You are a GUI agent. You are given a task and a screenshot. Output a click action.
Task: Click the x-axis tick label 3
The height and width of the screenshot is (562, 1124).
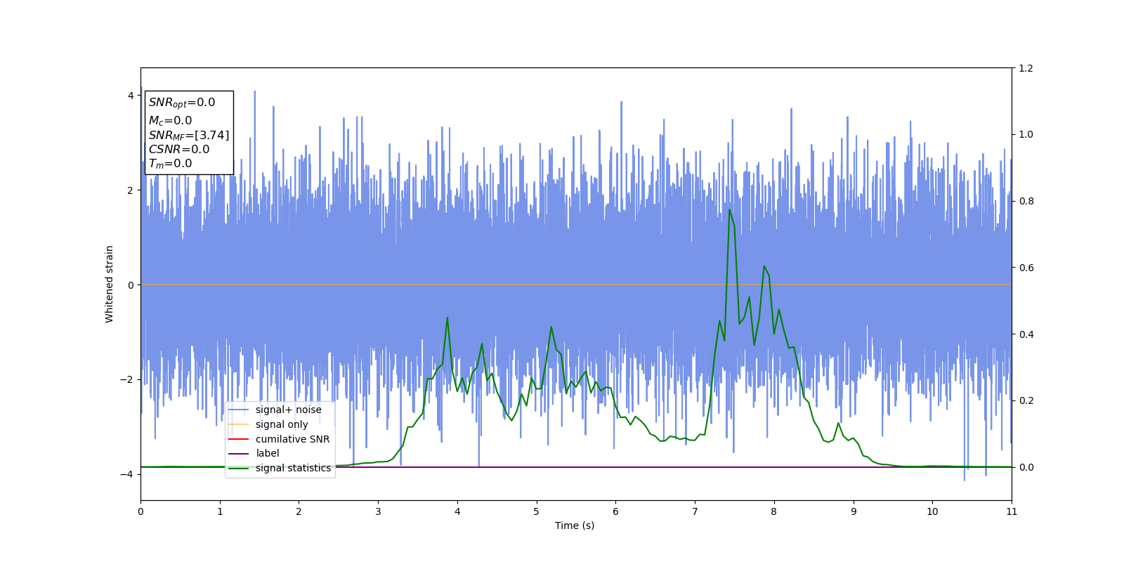[378, 511]
